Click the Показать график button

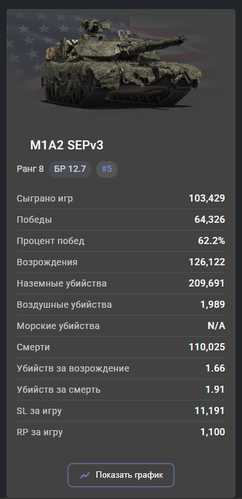121,475
